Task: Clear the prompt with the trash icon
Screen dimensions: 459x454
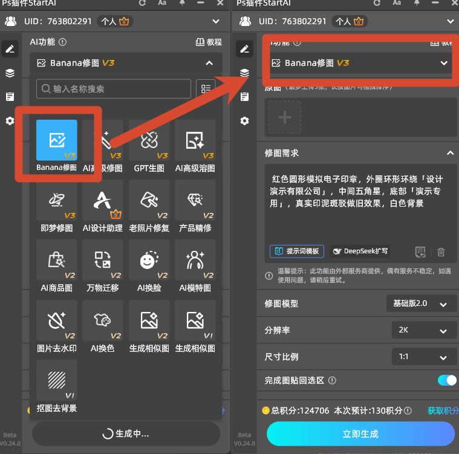Action: pyautogui.click(x=441, y=252)
